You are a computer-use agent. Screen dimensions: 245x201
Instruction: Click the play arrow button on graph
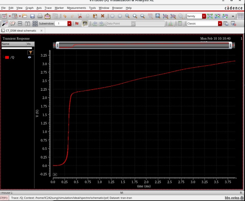[x=55, y=174]
